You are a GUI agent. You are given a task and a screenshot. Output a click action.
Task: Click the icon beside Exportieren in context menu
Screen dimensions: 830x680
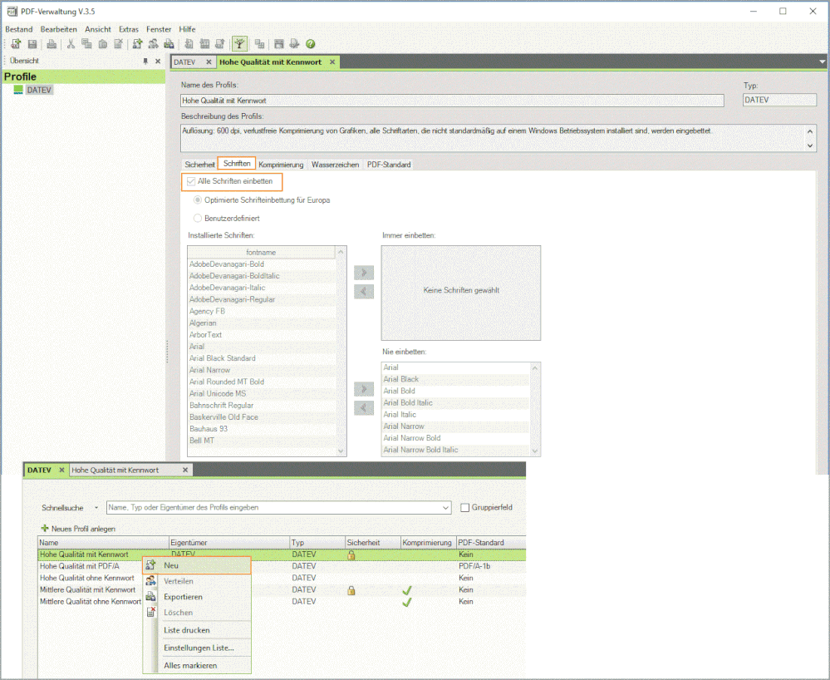(151, 597)
